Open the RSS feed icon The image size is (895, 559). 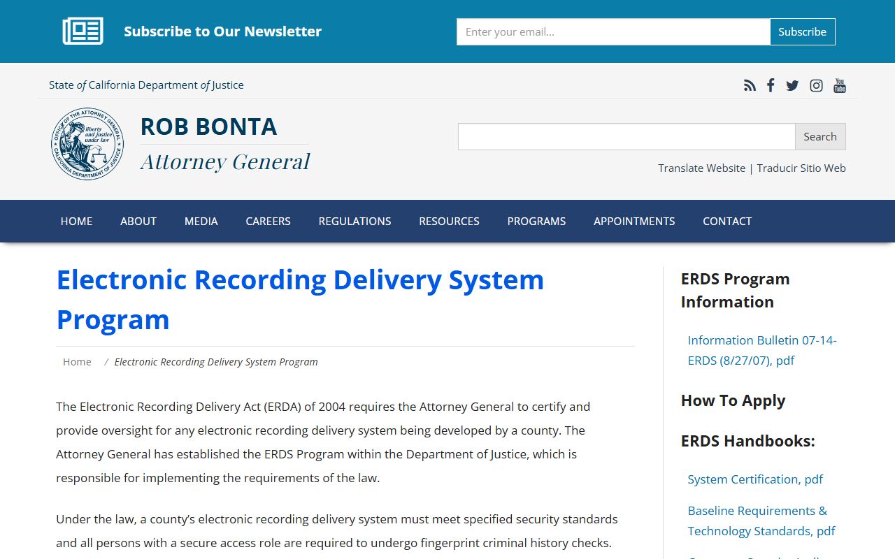click(x=750, y=85)
